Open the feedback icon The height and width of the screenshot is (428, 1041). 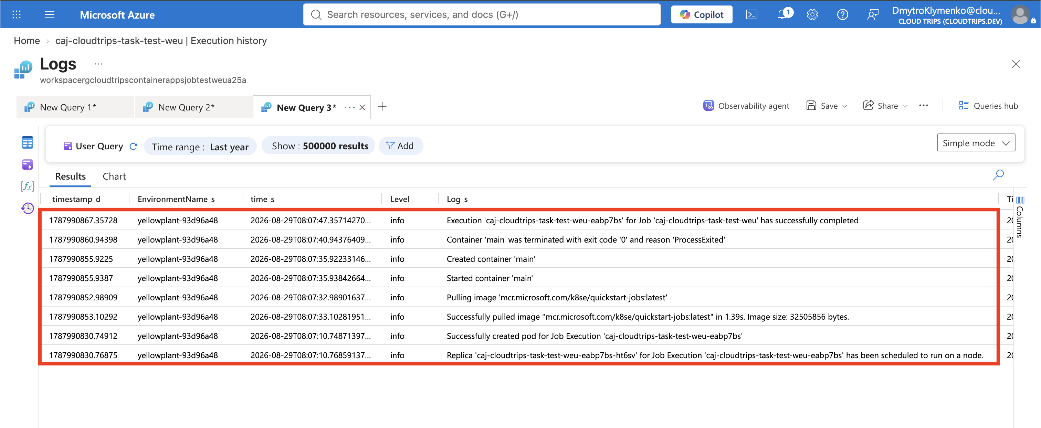tap(873, 14)
